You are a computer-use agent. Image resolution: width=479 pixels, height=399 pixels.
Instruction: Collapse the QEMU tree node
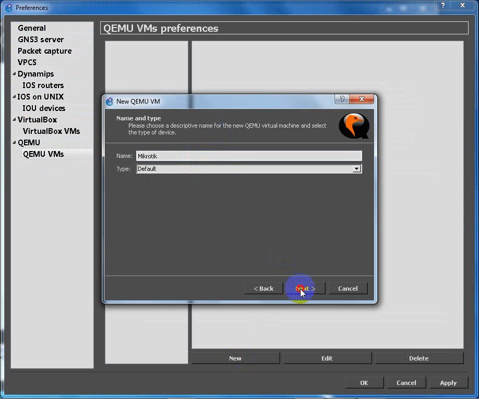click(x=14, y=142)
